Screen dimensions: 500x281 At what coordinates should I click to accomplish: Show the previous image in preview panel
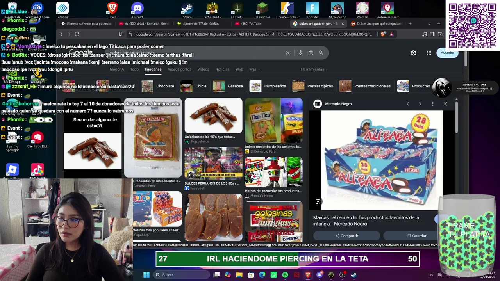click(x=407, y=104)
